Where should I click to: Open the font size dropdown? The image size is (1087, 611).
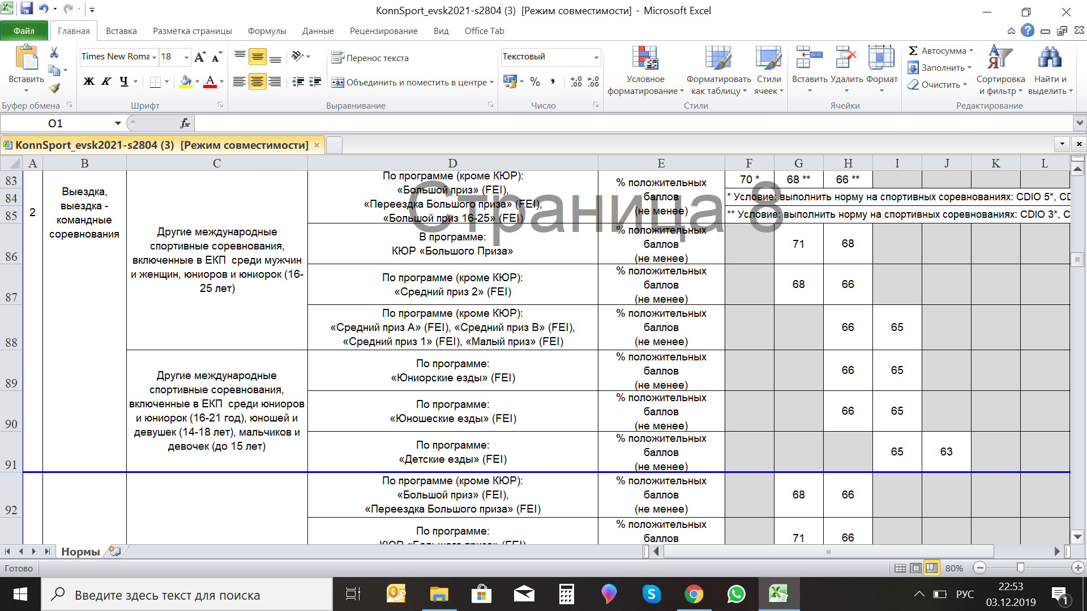186,57
